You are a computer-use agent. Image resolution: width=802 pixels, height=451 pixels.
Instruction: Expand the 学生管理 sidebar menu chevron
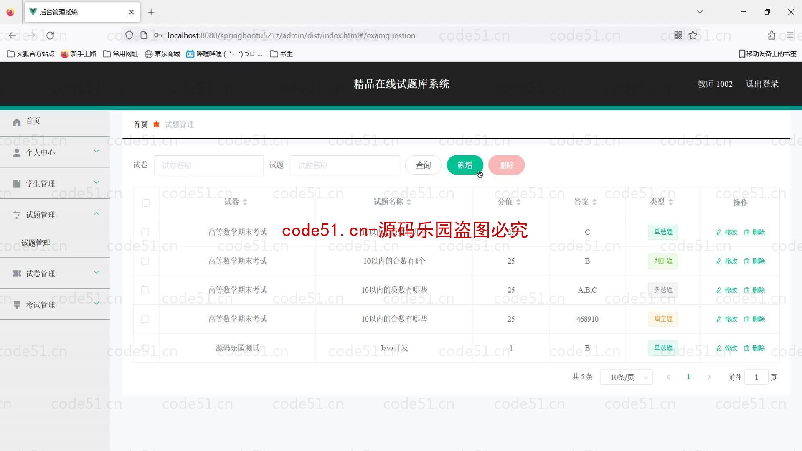pyautogui.click(x=96, y=182)
